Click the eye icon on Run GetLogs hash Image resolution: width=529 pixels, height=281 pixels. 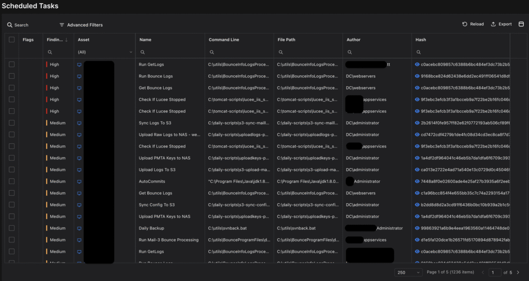pyautogui.click(x=417, y=64)
